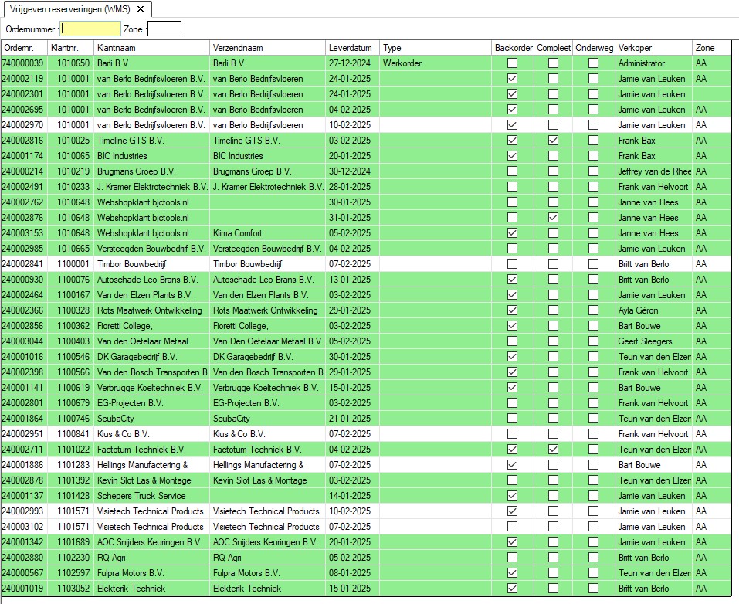The image size is (739, 604).
Task: Uncheck Backorder for order 240002119
Action: click(512, 79)
